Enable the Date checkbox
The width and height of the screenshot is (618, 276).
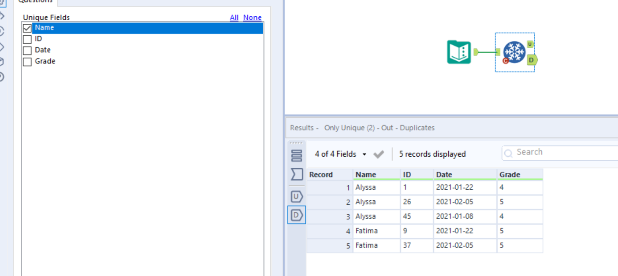[x=27, y=50]
